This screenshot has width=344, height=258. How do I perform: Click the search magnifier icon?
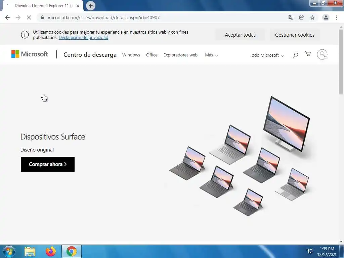click(295, 55)
